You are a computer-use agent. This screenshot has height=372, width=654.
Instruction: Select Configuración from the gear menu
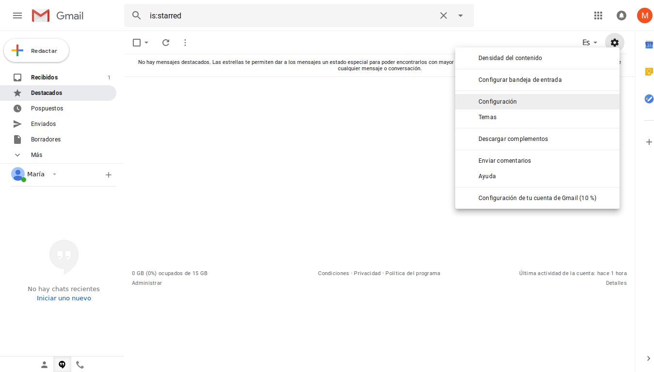497,101
